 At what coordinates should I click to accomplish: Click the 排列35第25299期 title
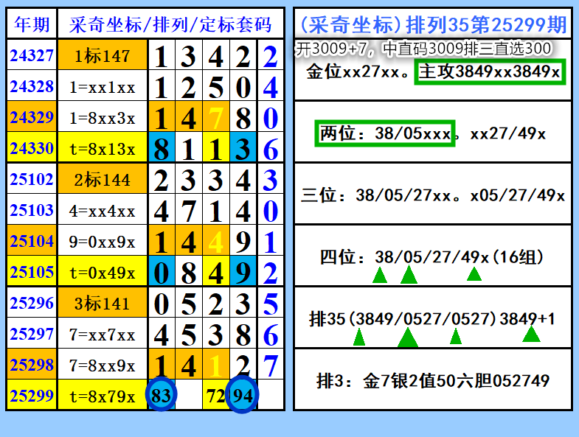486,25
